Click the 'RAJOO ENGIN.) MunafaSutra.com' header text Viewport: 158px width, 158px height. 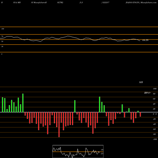click(x=141, y=3)
